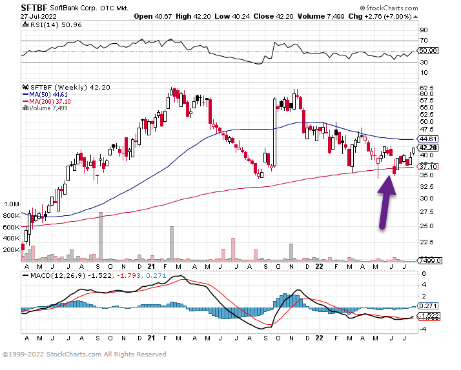461x370 pixels.
Task: Click the 37.10 MA(200) price tag
Action: pos(428,167)
